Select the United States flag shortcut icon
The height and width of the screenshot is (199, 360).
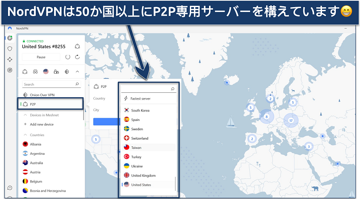click(x=46, y=71)
